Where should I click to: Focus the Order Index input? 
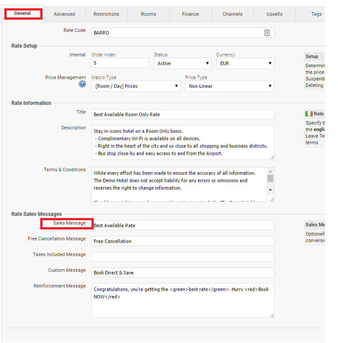(x=120, y=63)
